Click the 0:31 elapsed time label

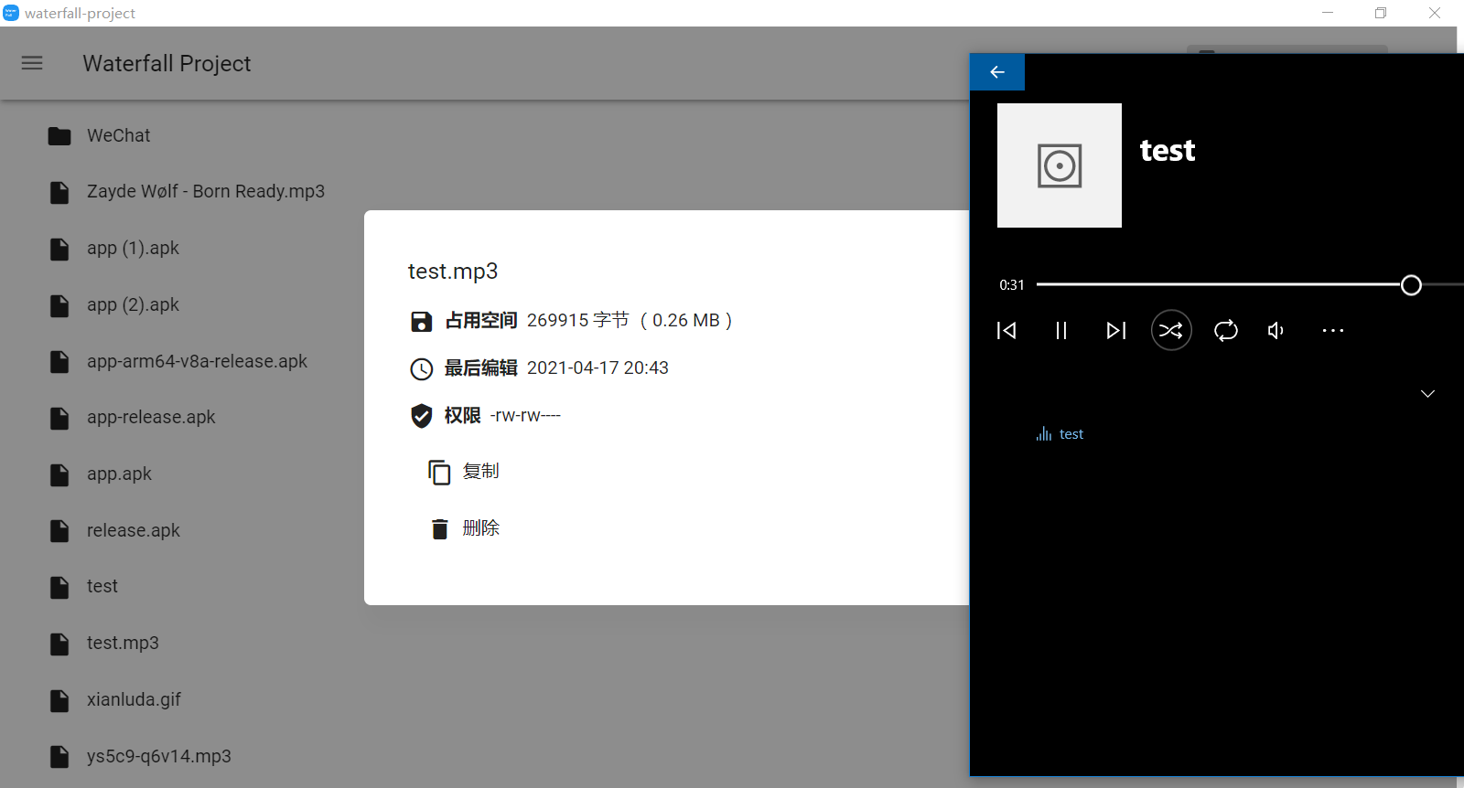coord(1012,285)
